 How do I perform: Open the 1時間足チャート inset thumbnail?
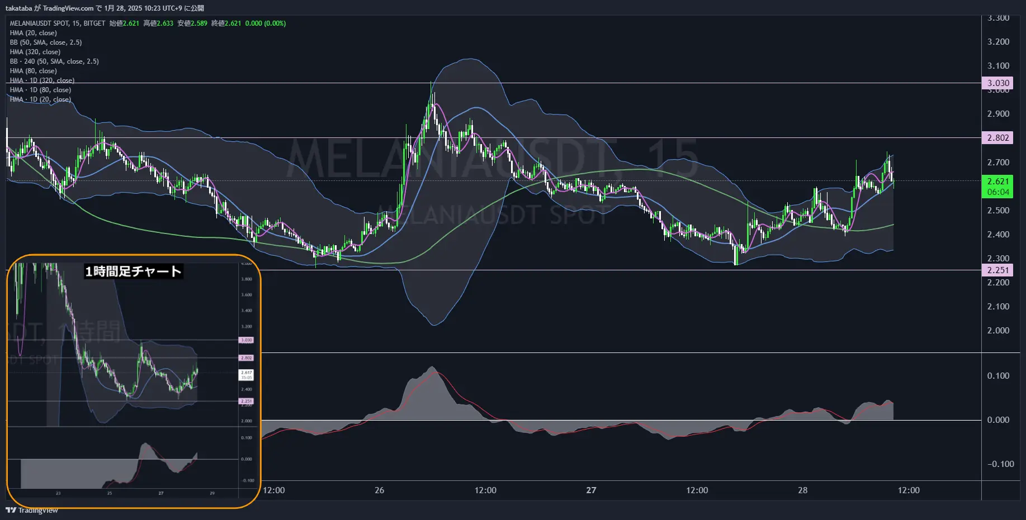pyautogui.click(x=134, y=381)
